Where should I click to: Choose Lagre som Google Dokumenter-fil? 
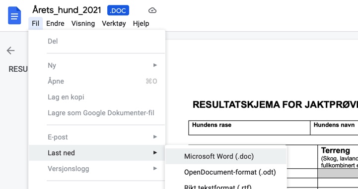click(97, 113)
